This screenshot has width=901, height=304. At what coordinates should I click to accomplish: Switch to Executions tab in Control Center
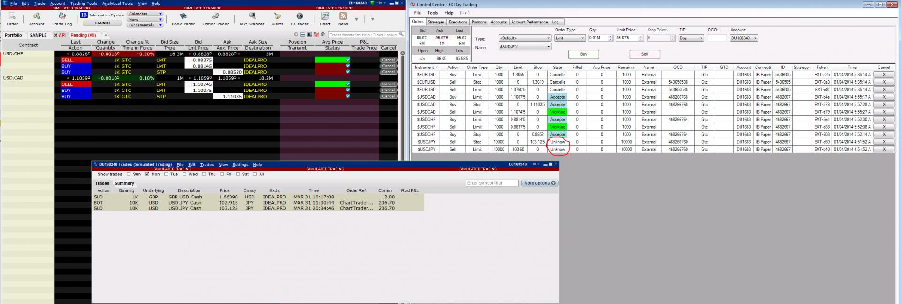tap(458, 22)
